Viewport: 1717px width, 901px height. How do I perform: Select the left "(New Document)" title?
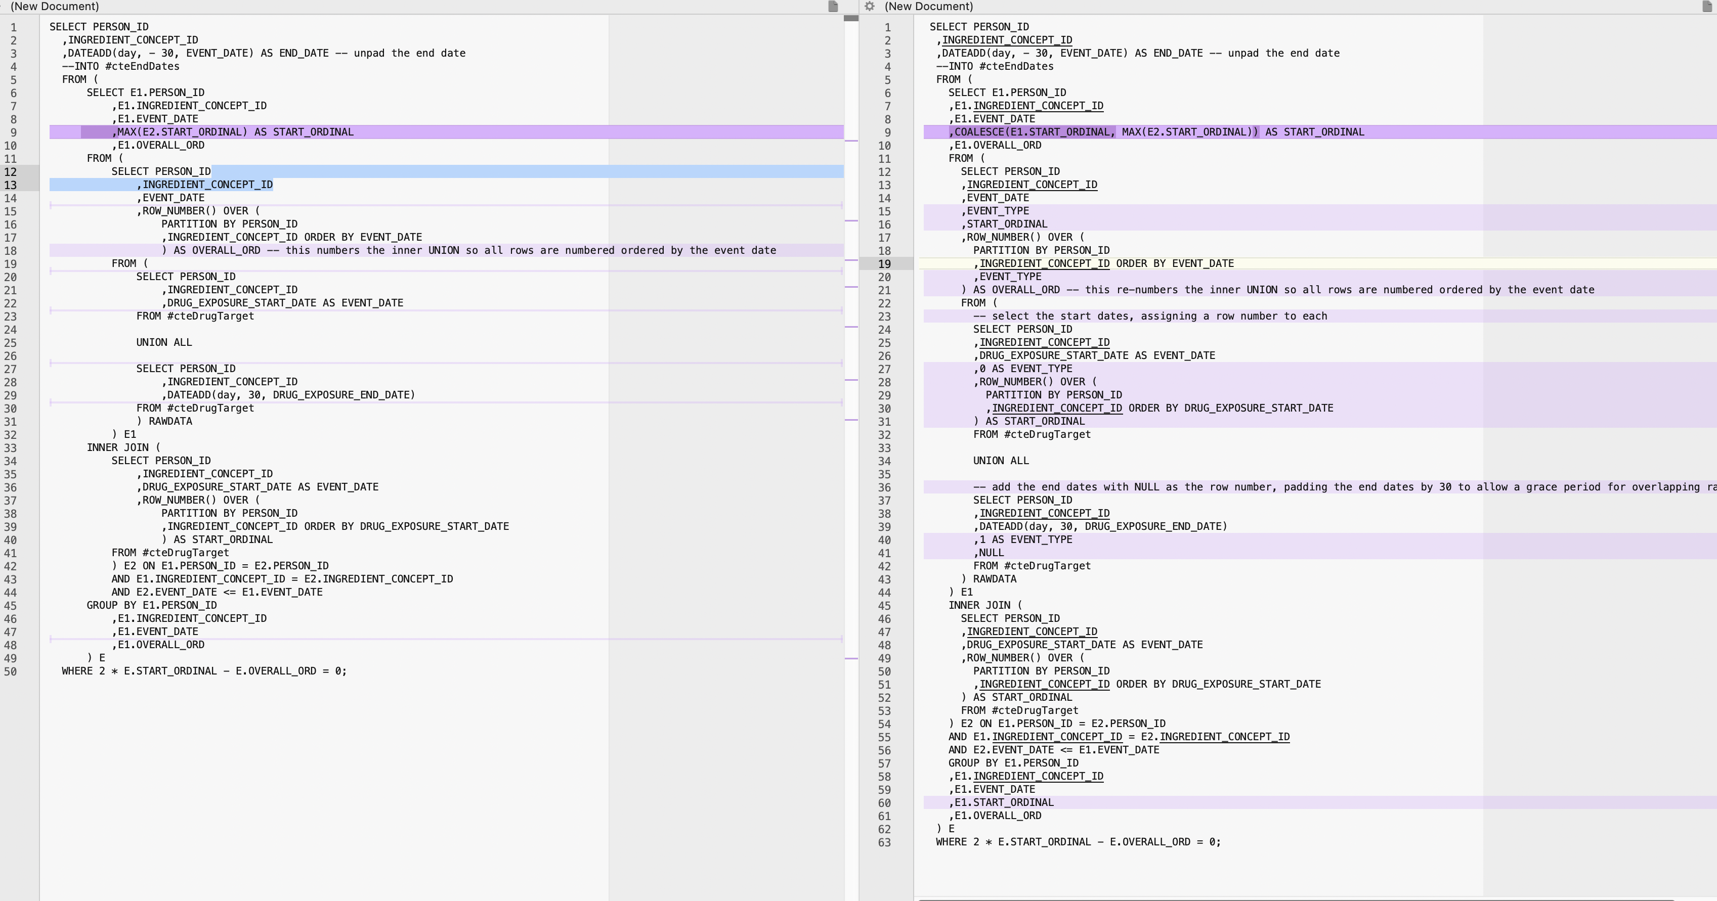tap(55, 6)
